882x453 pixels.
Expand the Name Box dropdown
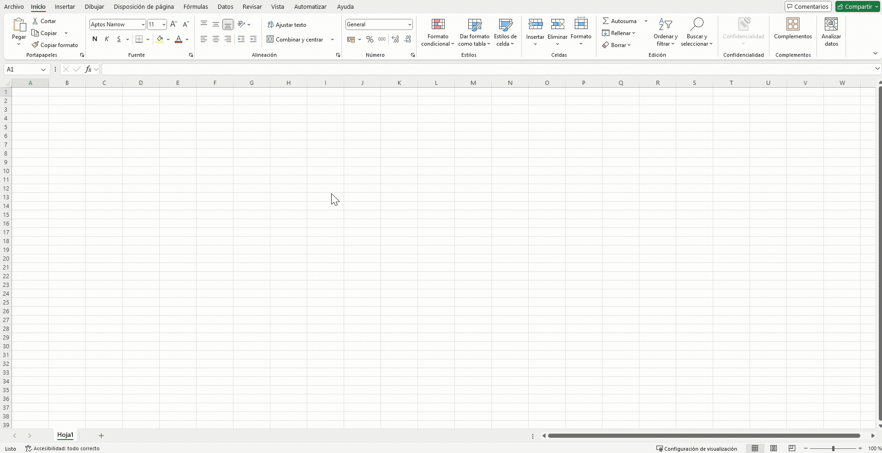[x=43, y=70]
